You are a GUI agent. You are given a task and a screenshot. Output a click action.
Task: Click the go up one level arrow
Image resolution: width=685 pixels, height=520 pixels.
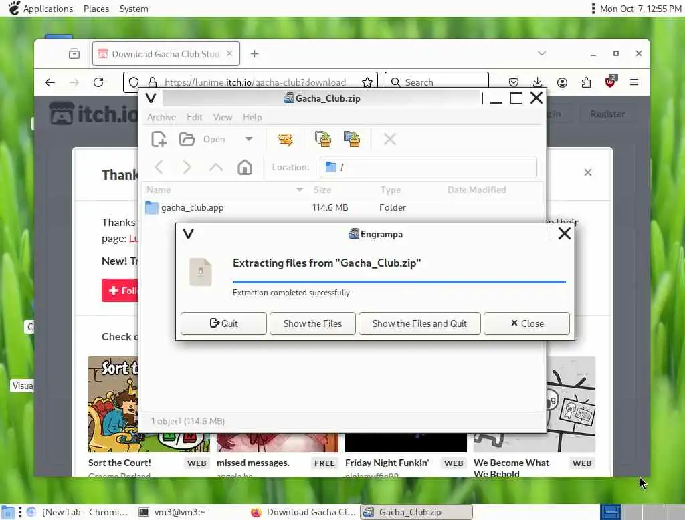pyautogui.click(x=216, y=167)
